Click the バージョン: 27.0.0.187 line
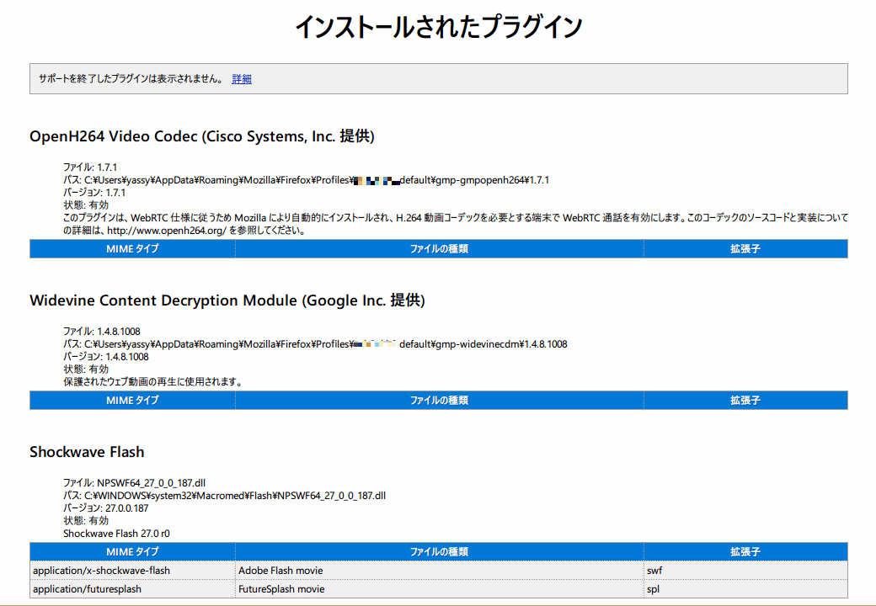 click(106, 508)
